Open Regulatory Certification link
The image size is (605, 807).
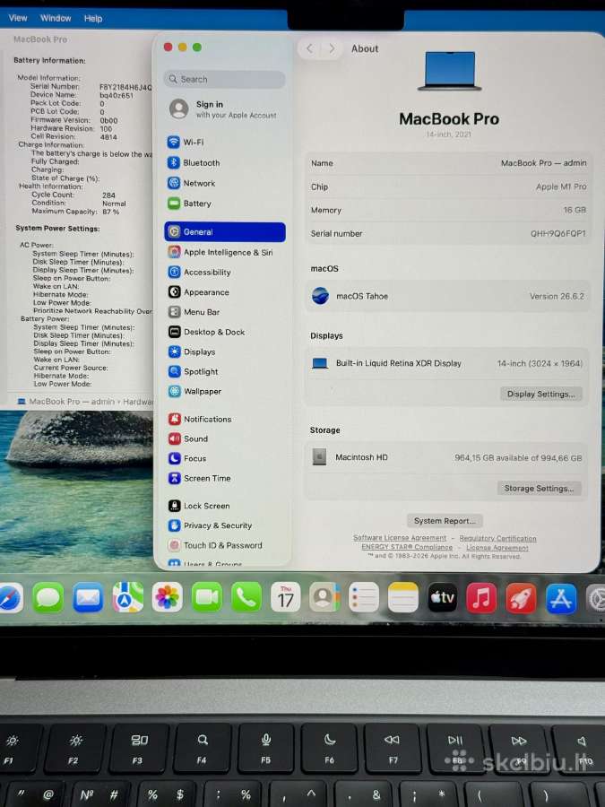pyautogui.click(x=497, y=538)
